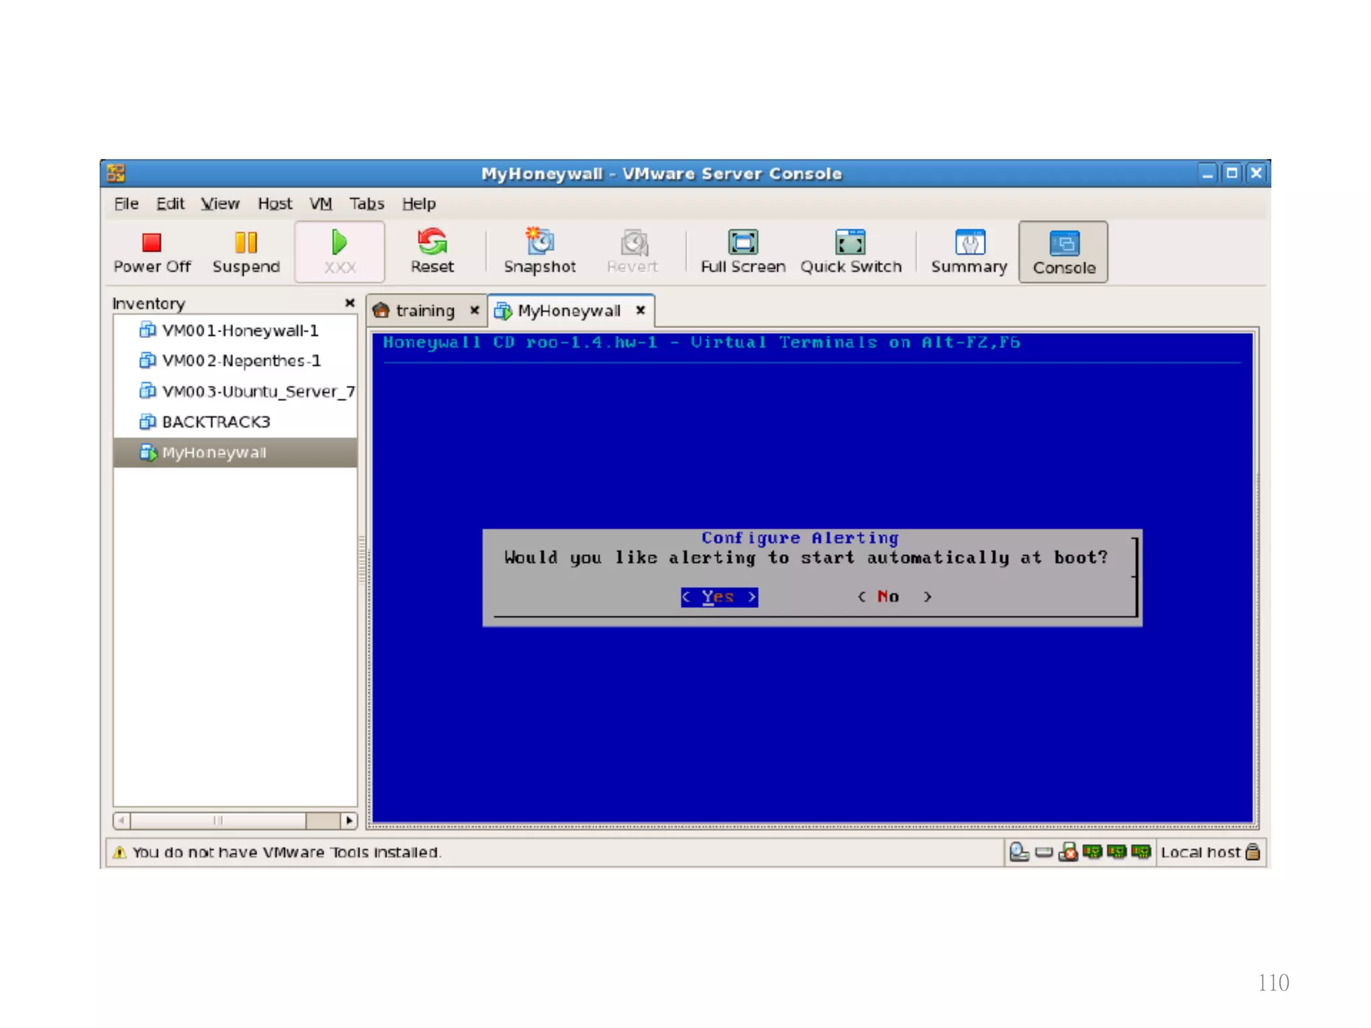Click the Local host lock icon
This screenshot has height=1028, width=1371.
[x=1253, y=852]
